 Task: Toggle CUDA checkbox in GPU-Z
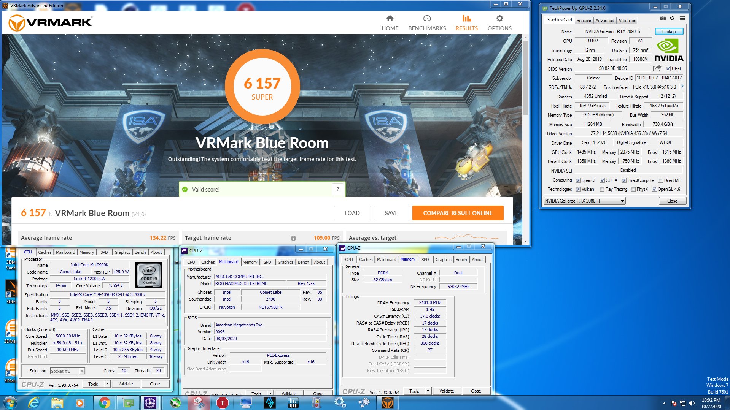coord(602,180)
